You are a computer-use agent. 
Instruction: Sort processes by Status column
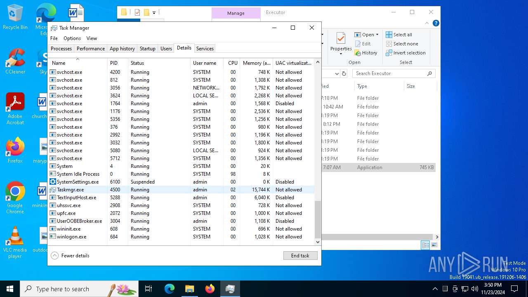tap(159, 63)
